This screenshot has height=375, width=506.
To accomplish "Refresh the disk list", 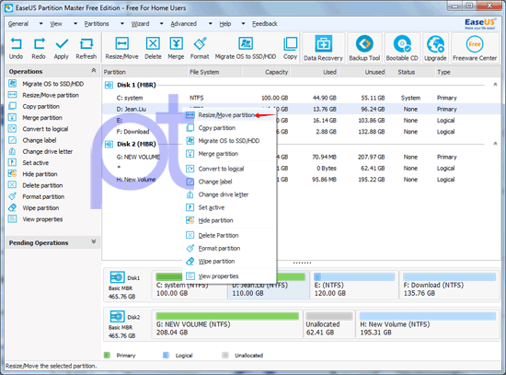I will click(x=86, y=49).
